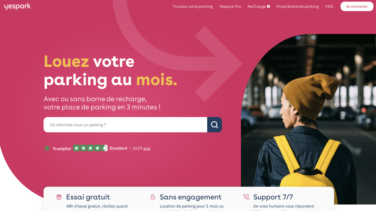Screen dimensions: 376x211
Task: Click the ReCharge lightning bolt icon
Action: (x=268, y=6)
